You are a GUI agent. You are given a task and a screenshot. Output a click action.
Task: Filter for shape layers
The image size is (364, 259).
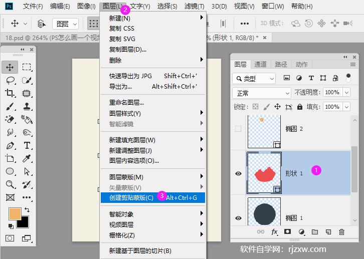coord(323,78)
